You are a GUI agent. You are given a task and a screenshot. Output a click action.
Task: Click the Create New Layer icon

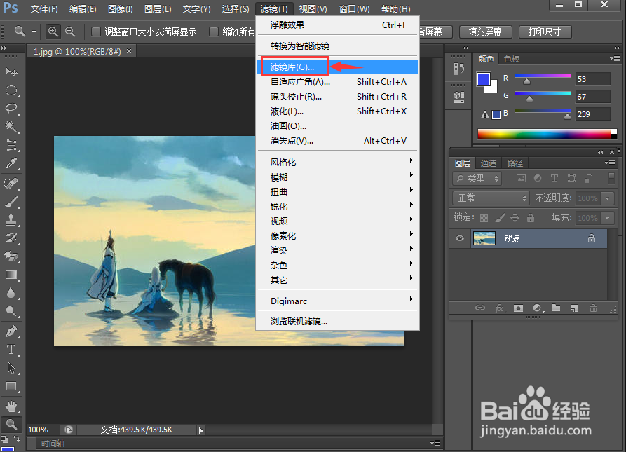[576, 308]
